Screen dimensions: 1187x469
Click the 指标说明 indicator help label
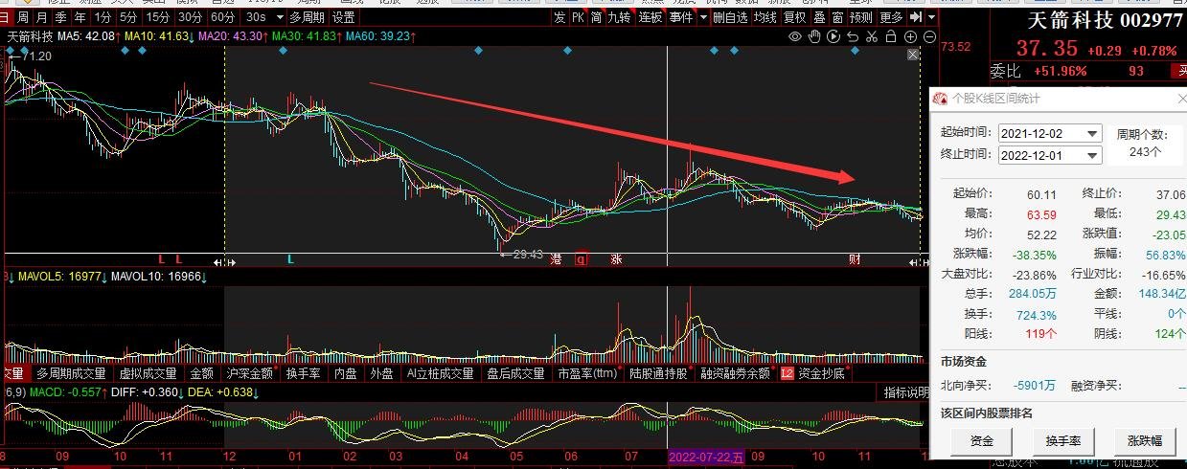pyautogui.click(x=904, y=392)
